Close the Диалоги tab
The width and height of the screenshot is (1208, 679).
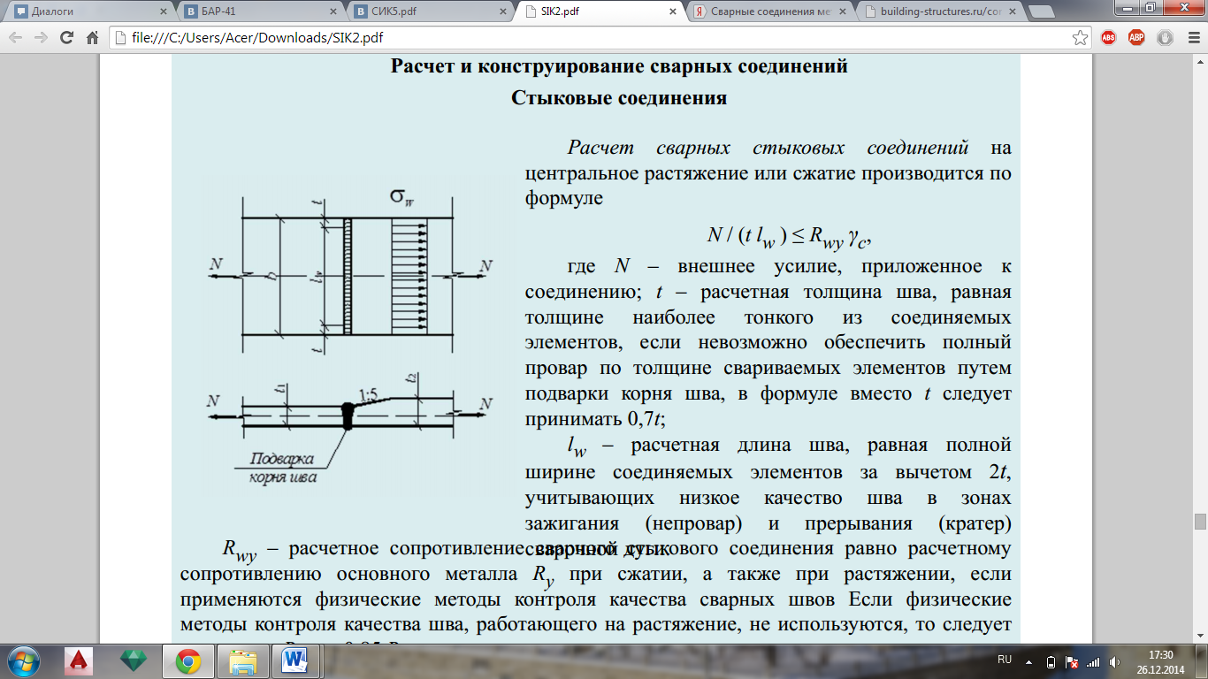163,12
